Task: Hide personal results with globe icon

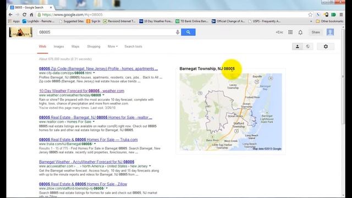Action: (x=308, y=46)
